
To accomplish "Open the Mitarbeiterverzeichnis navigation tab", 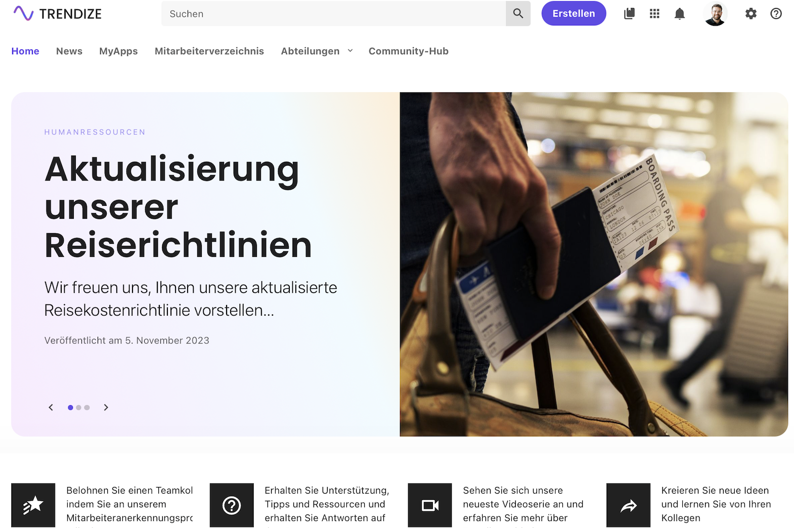I will pos(209,51).
